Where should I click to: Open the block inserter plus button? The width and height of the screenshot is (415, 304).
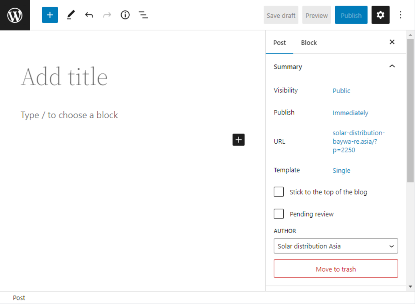tap(50, 15)
